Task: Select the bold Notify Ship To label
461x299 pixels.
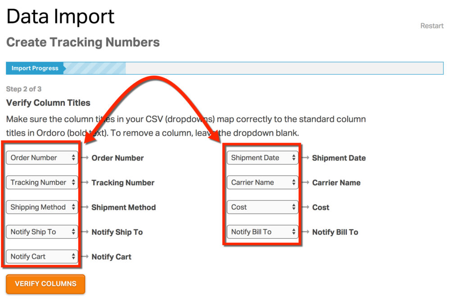Action: point(117,232)
